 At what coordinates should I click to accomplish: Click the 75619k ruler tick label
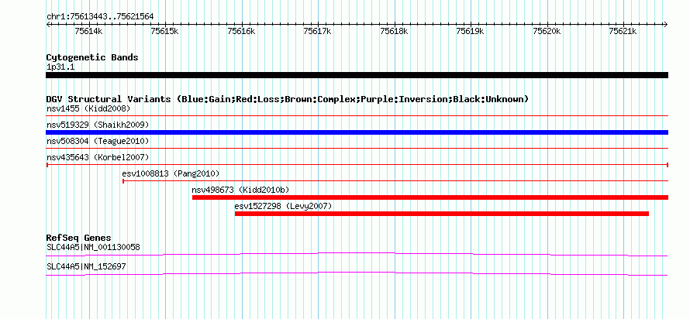tap(470, 31)
